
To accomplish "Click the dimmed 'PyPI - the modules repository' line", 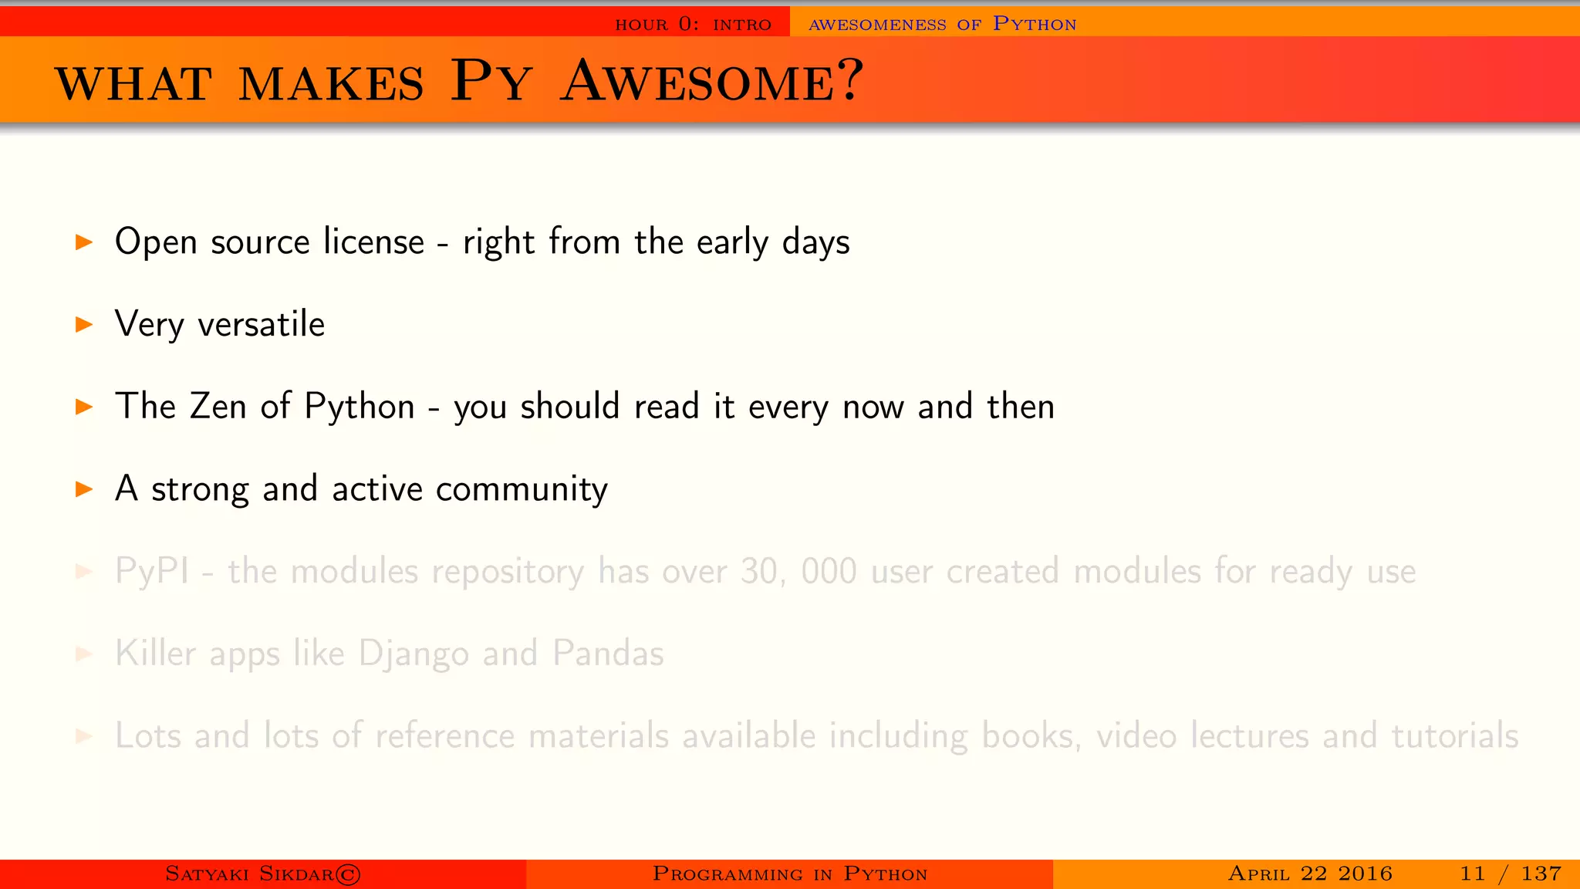I will (765, 572).
